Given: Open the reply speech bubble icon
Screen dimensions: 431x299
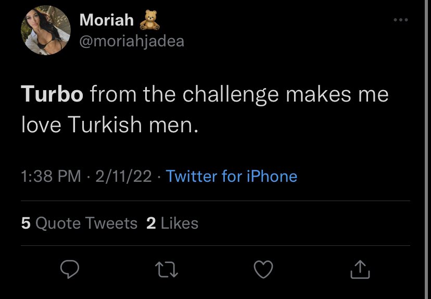Looking at the screenshot, I should [70, 269].
